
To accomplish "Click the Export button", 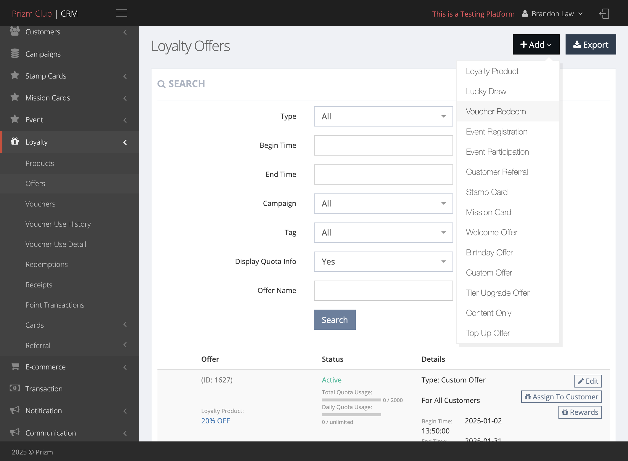I will [x=590, y=44].
